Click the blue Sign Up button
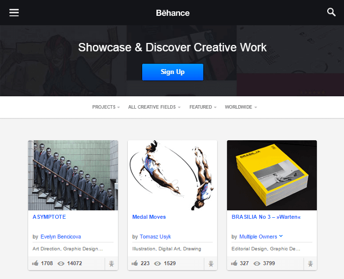 [x=173, y=72]
